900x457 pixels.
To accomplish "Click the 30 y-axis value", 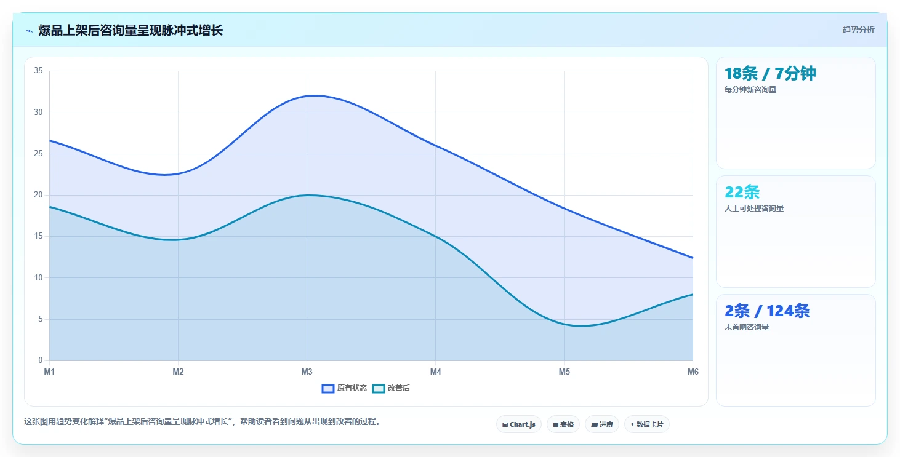I will (x=38, y=112).
